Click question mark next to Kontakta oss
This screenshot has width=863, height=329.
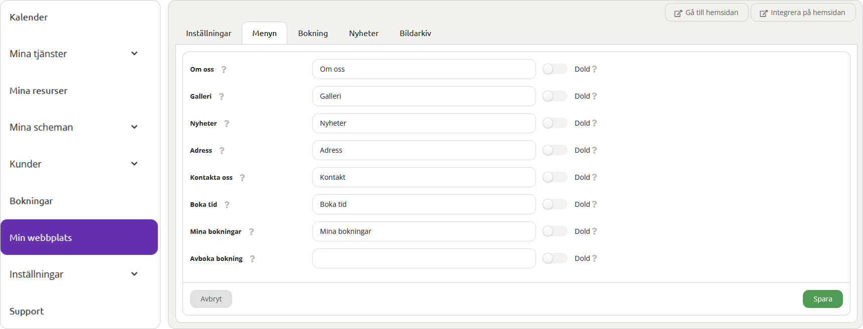pos(242,178)
